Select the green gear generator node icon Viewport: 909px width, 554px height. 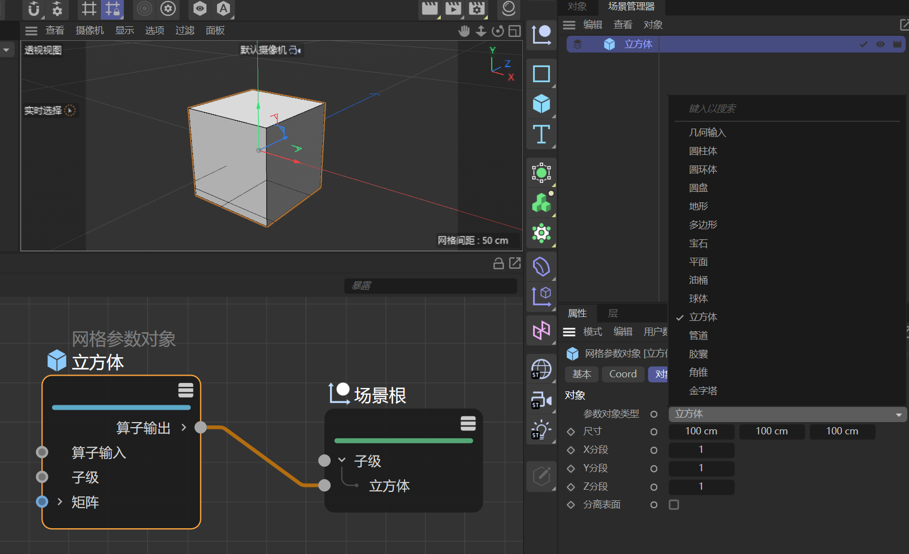[542, 234]
